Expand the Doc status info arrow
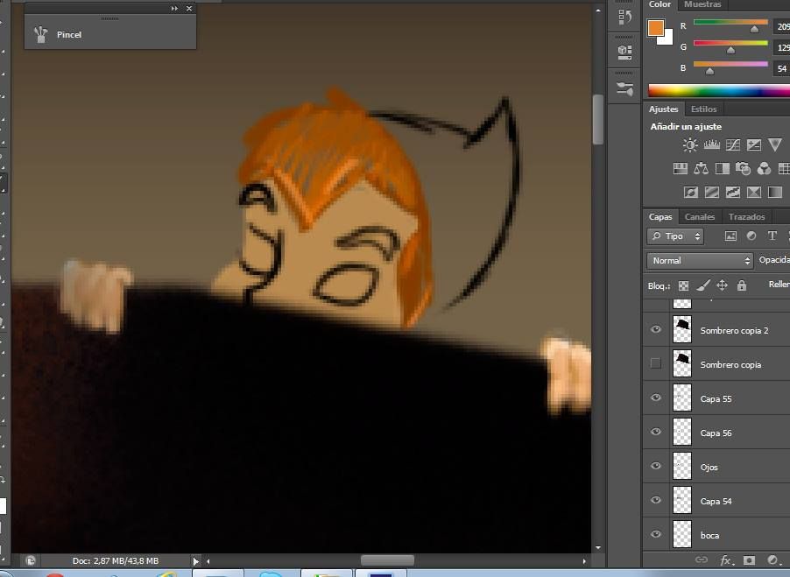This screenshot has width=790, height=577. click(196, 561)
